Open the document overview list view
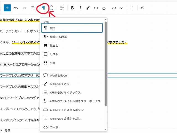 point(33,8)
